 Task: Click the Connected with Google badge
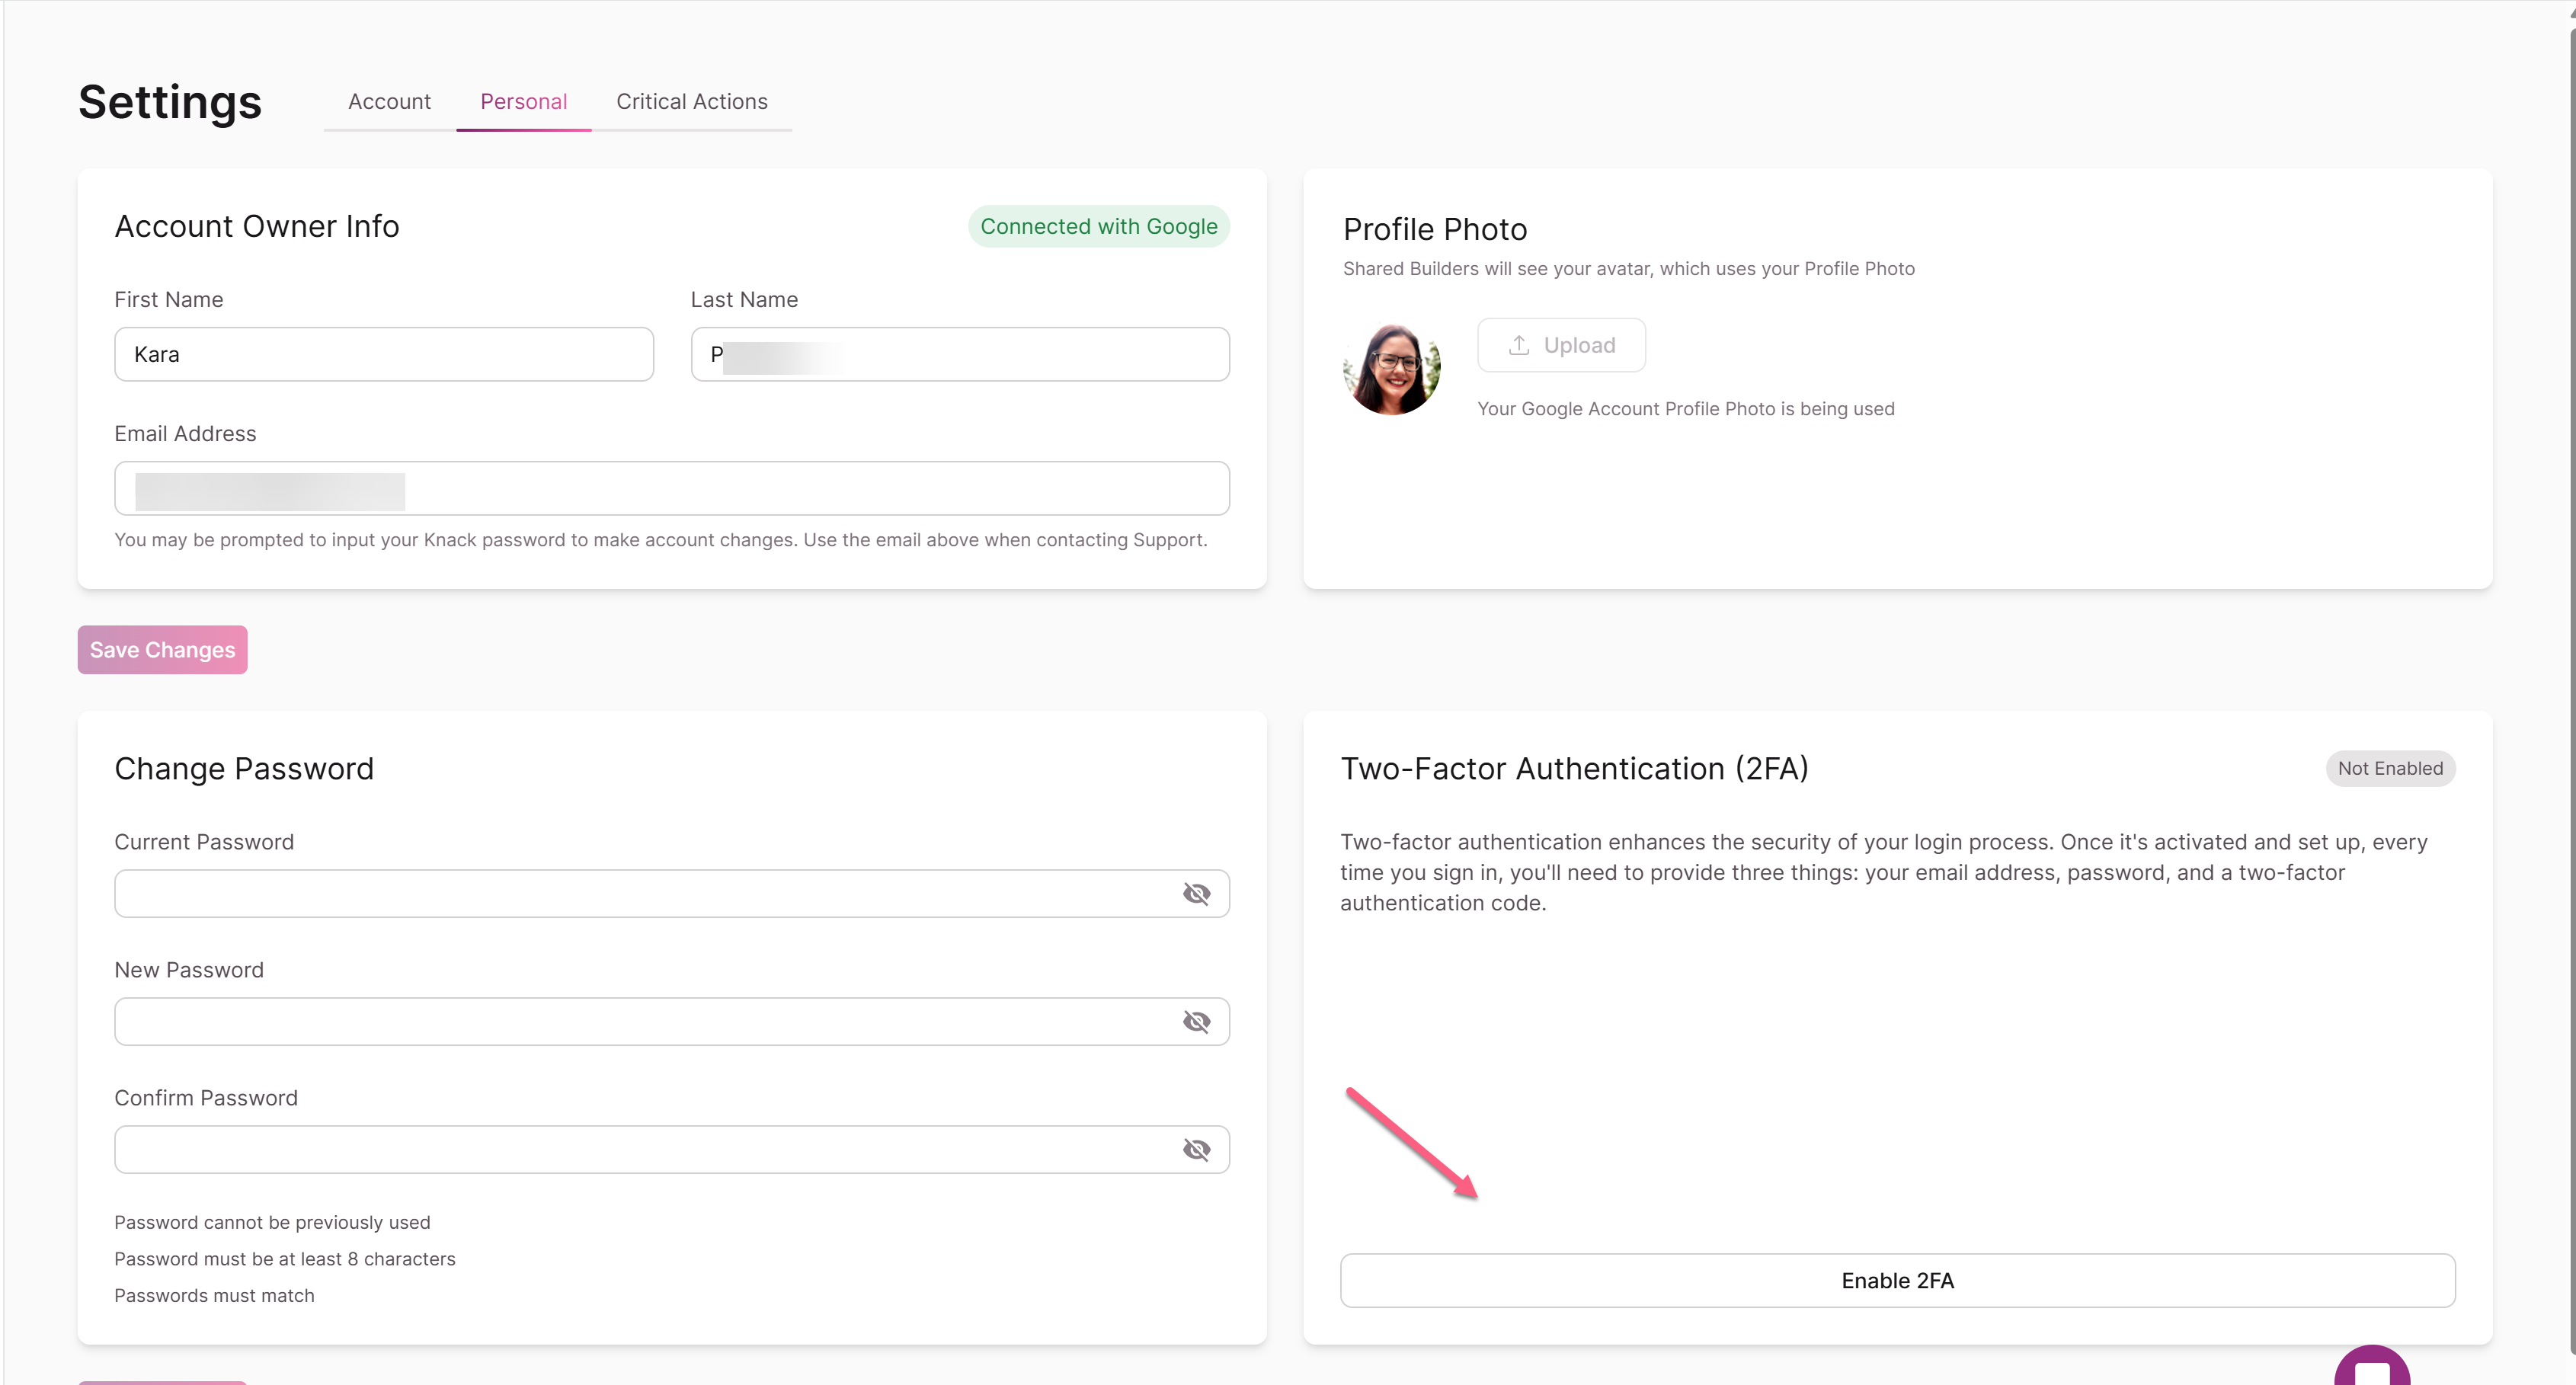pyautogui.click(x=1098, y=226)
